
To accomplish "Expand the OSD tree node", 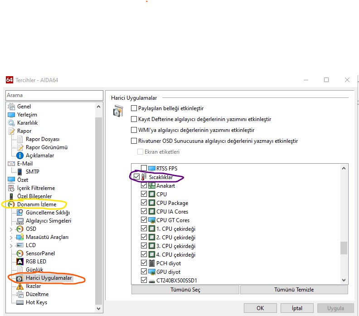I will coord(11,229).
